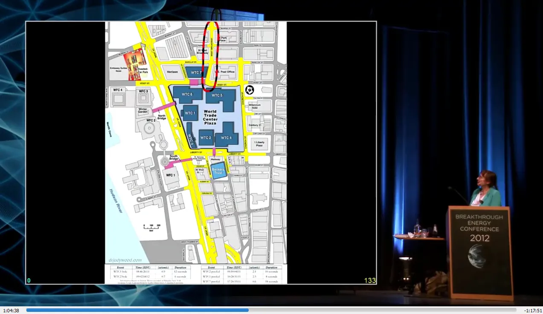Click the World Trade Center Plaza label

[x=210, y=117]
